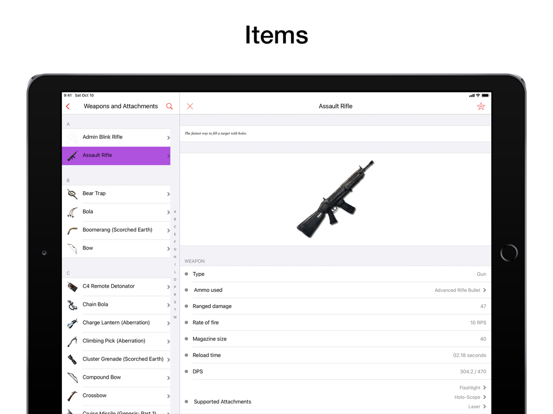Open the Flashlight attachment link
Screen dimensions: 553x414
click(x=473, y=388)
